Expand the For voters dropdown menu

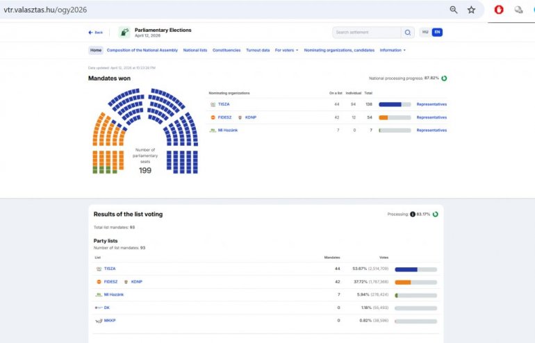click(x=287, y=50)
